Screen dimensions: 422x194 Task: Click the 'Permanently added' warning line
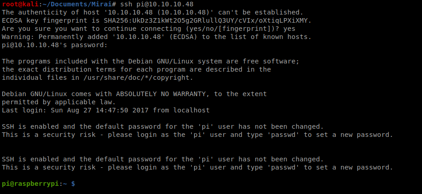pyautogui.click(x=157, y=37)
